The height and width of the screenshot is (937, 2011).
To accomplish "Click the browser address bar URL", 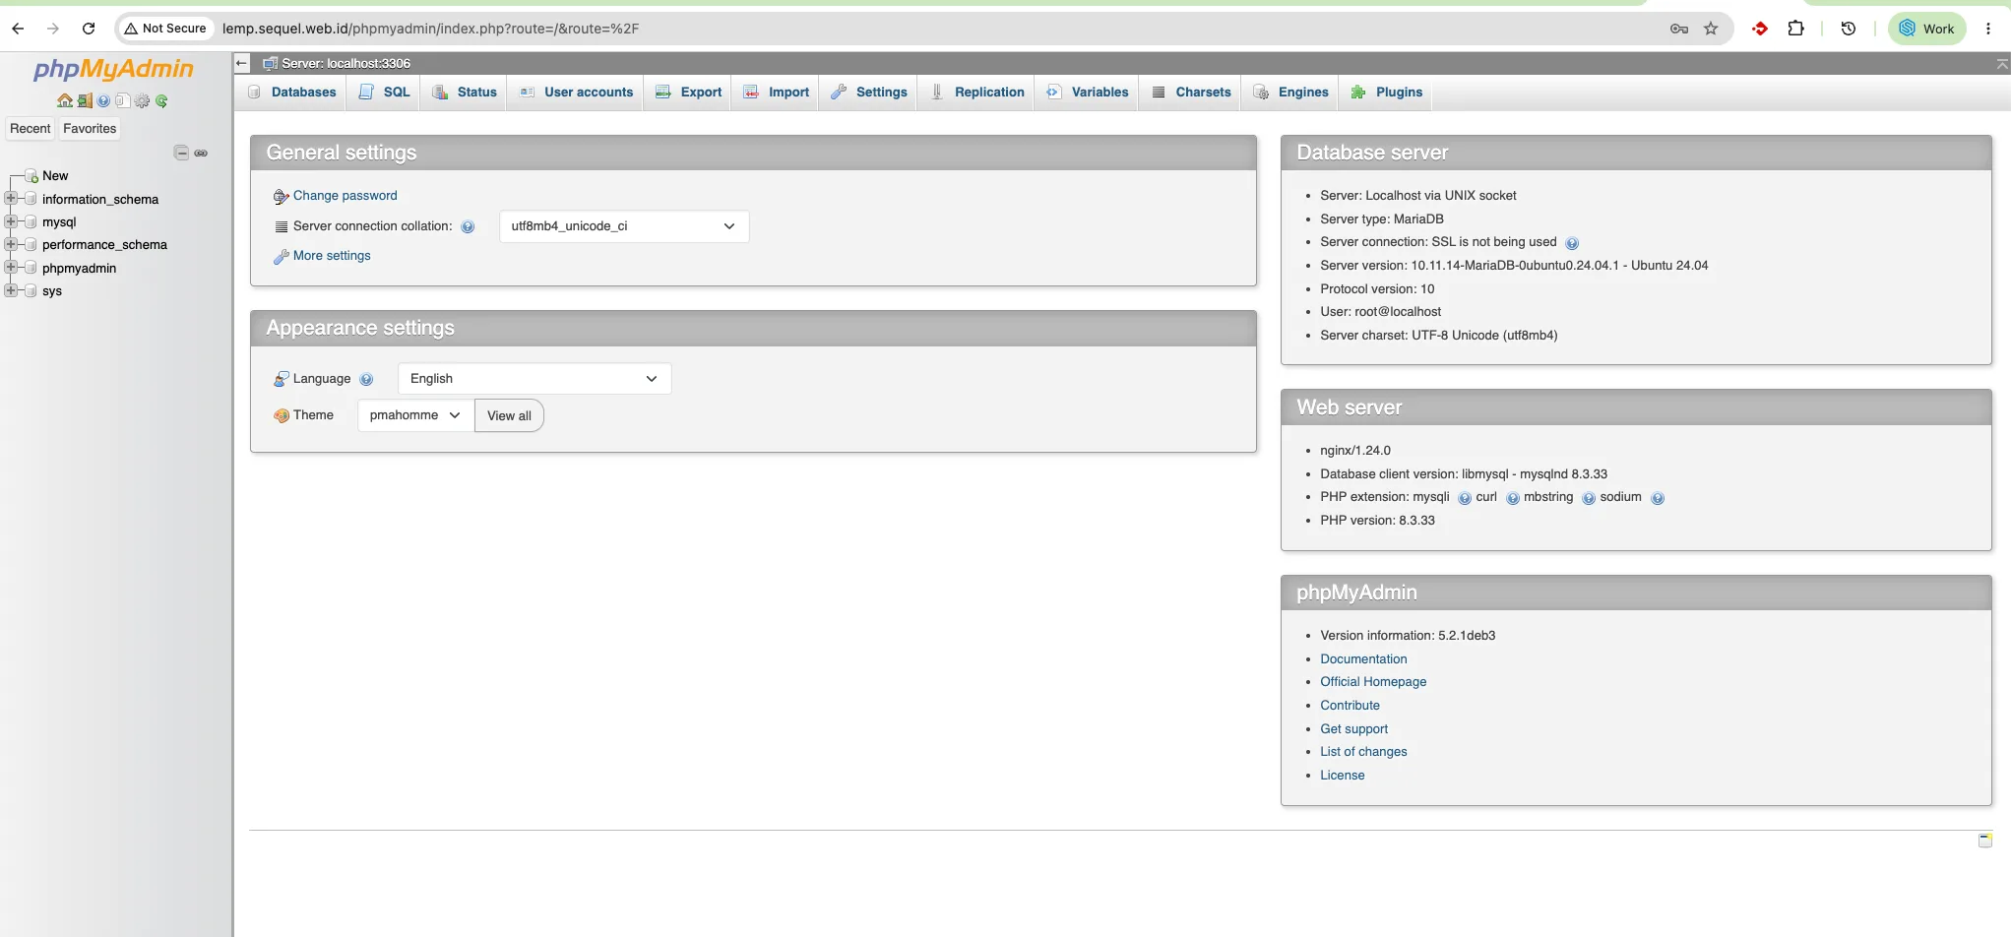I will (430, 29).
